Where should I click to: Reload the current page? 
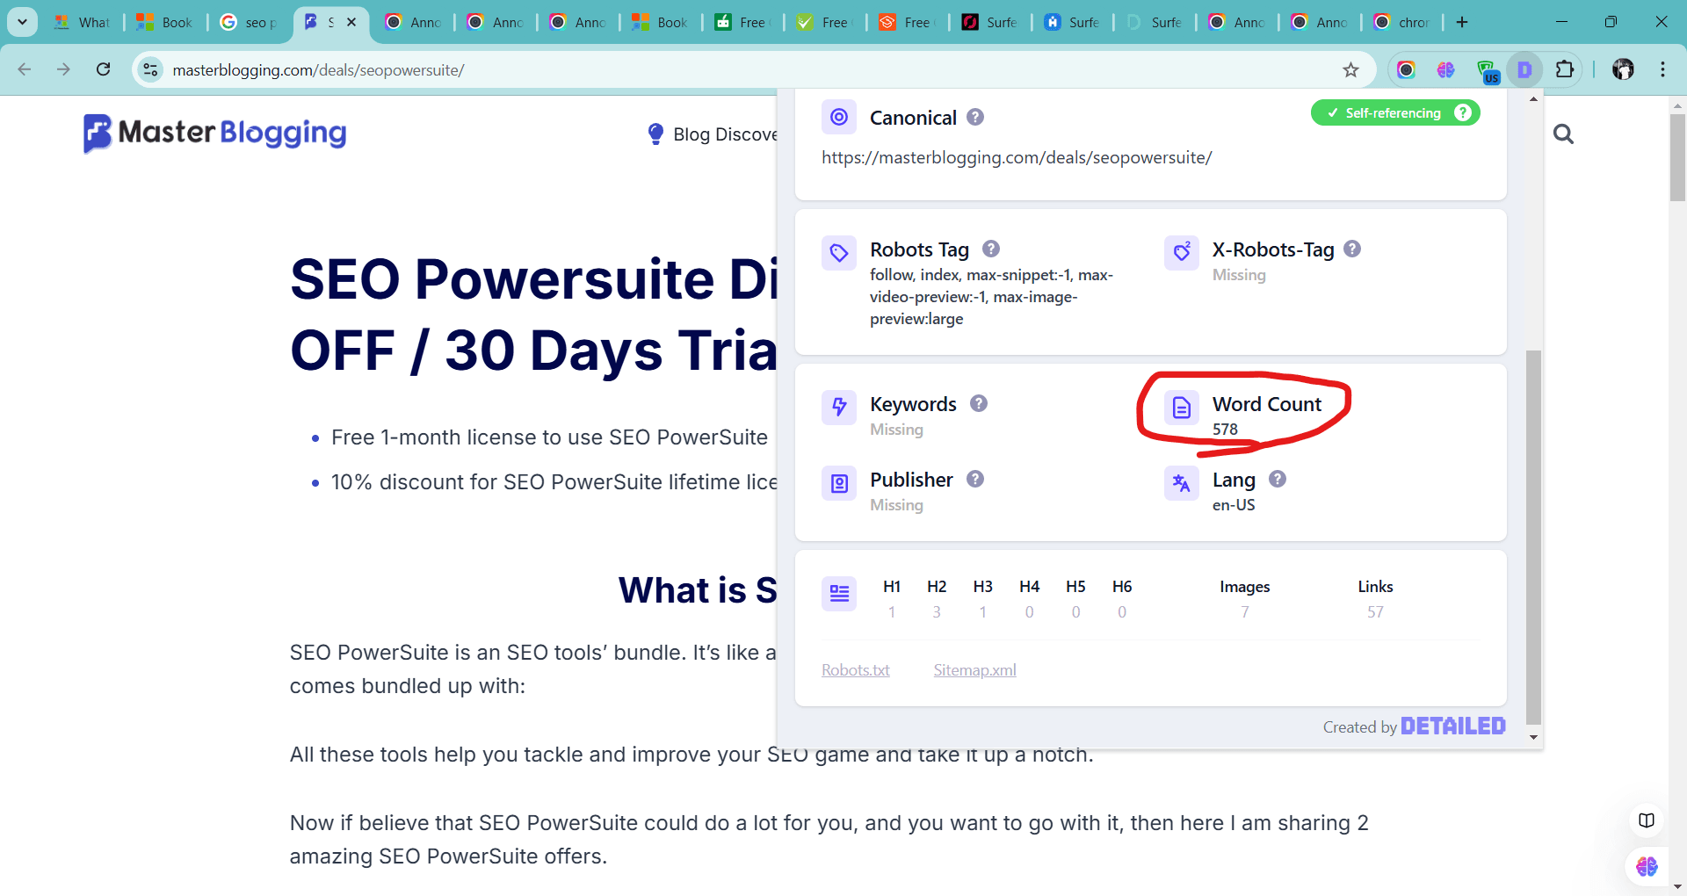coord(104,69)
